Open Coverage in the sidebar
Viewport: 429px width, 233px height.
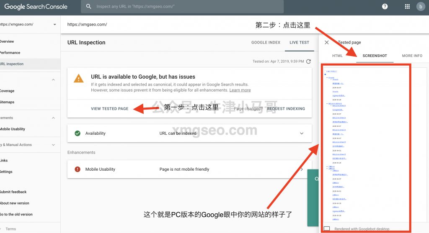pyautogui.click(x=7, y=91)
